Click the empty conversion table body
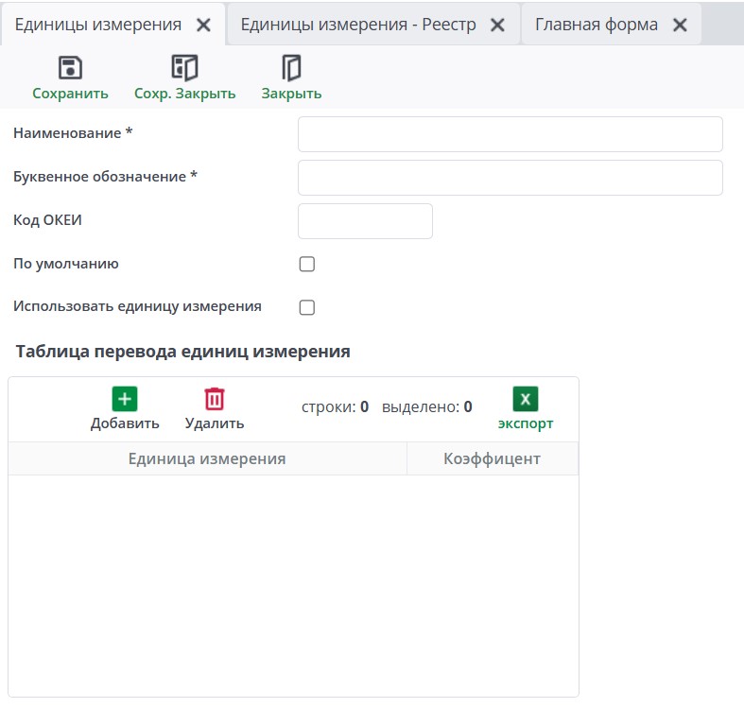This screenshot has height=708, width=744. click(x=293, y=584)
